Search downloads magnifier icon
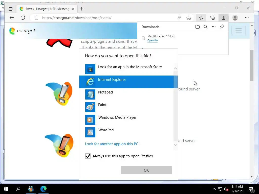The width and height of the screenshot is (259, 194). [205, 27]
